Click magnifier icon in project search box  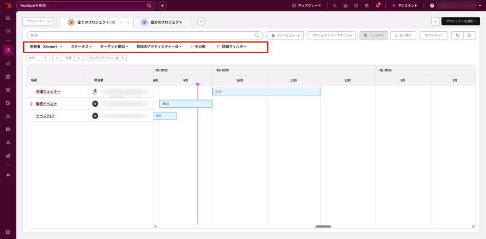tap(257, 35)
